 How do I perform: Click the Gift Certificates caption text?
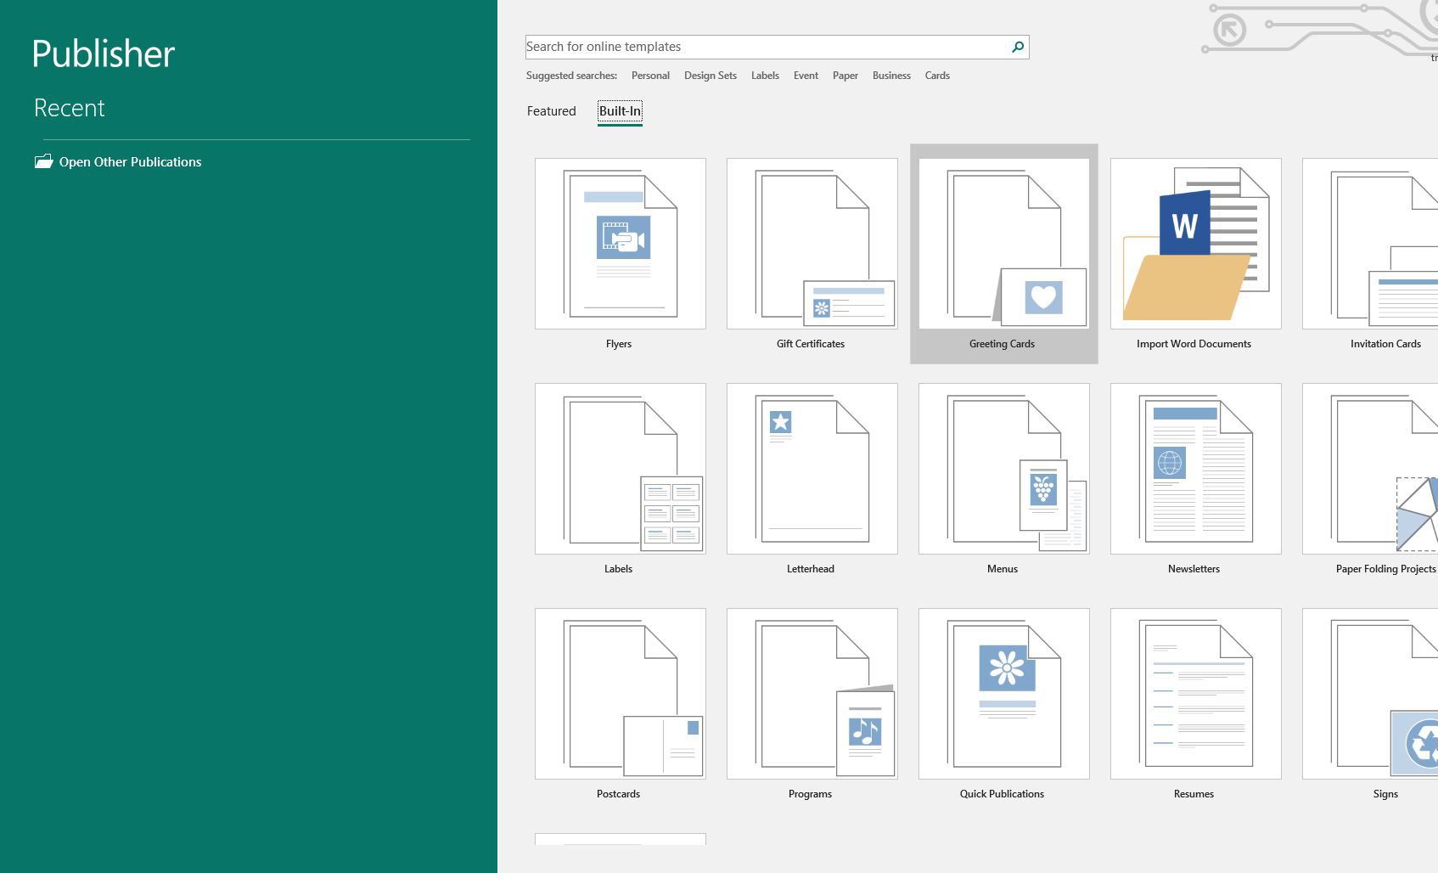pos(811,344)
